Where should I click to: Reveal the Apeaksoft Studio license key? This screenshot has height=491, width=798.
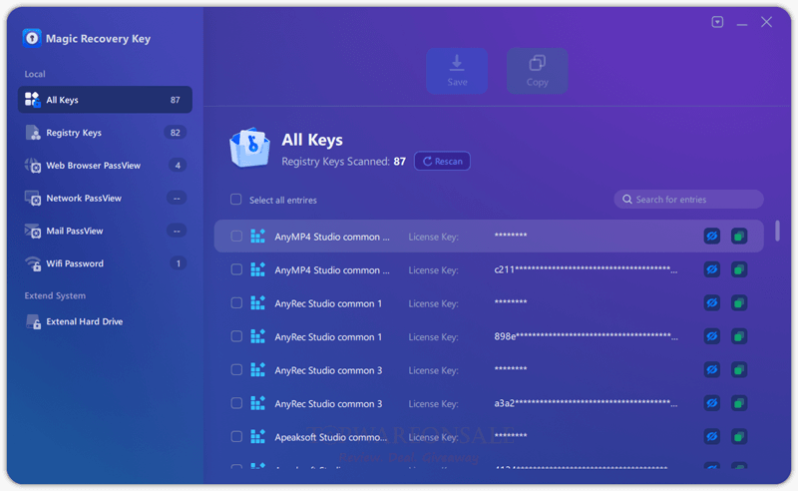click(711, 436)
